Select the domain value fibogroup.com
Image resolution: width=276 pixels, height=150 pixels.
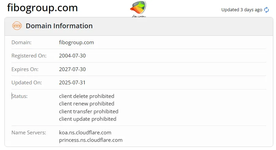tap(76, 43)
